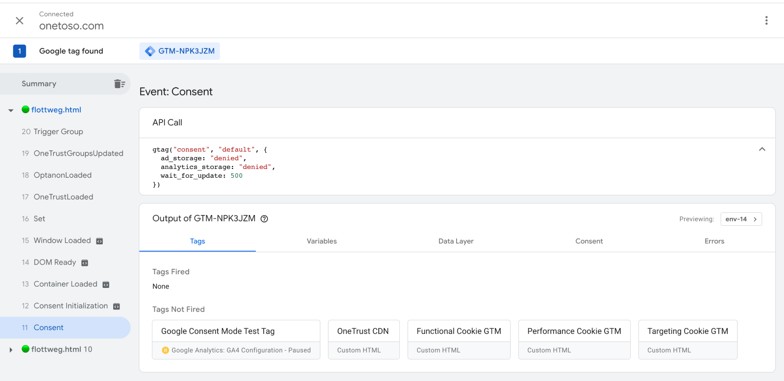
Task: Open the Targeting Cookie GTM tag card
Action: [x=687, y=339]
